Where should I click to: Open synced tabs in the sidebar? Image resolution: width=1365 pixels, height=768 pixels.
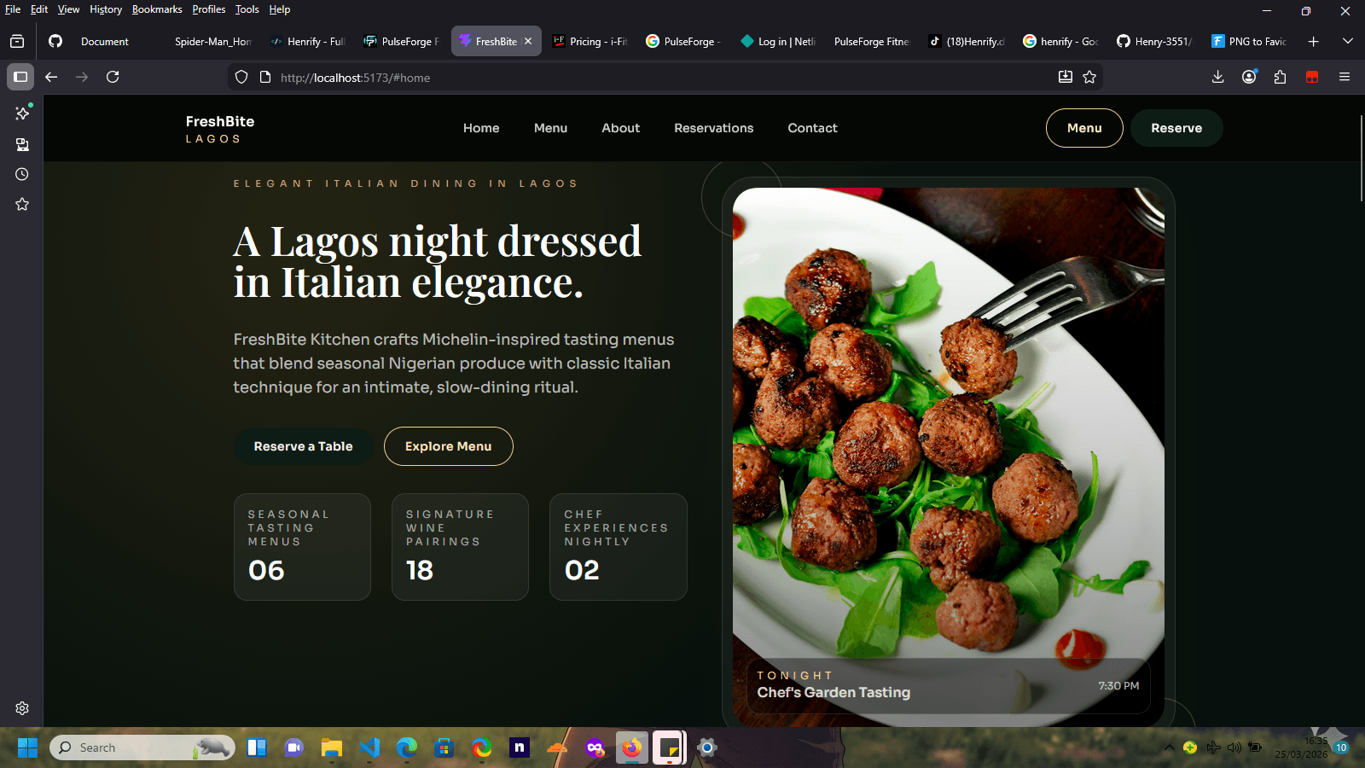coord(22,144)
